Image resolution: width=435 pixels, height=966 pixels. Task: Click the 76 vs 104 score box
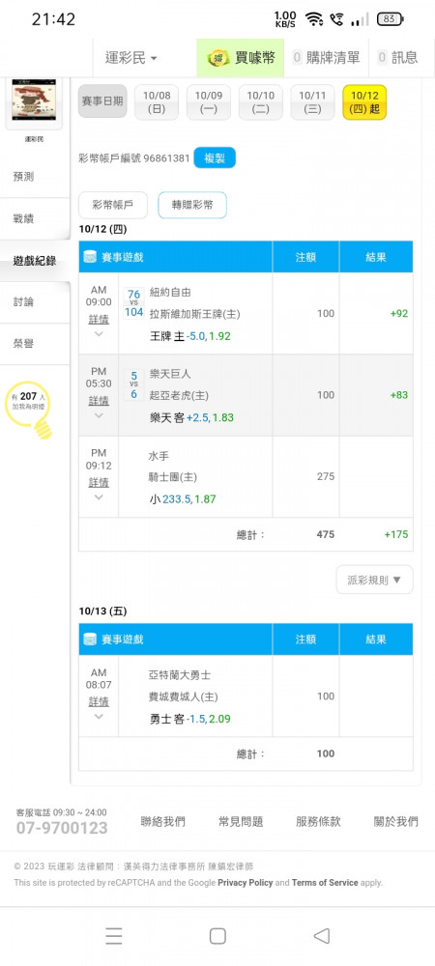[133, 303]
